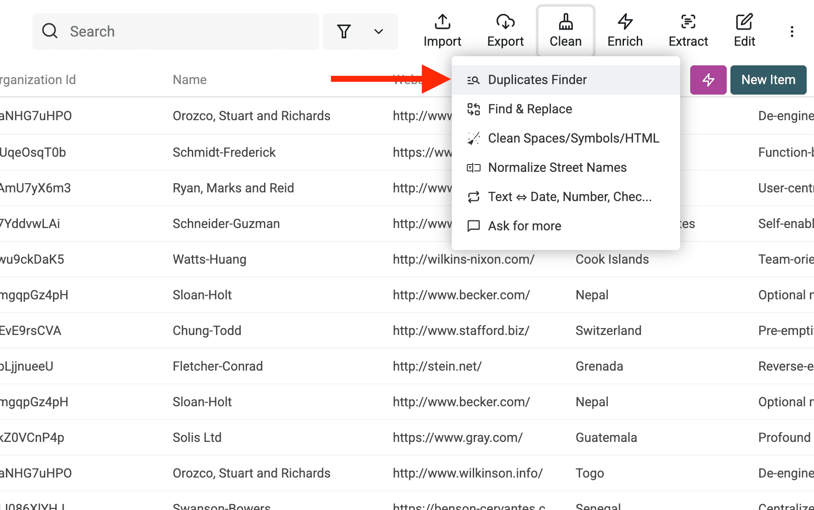The width and height of the screenshot is (814, 510).
Task: Select Find & Replace from the menu
Action: [x=530, y=109]
